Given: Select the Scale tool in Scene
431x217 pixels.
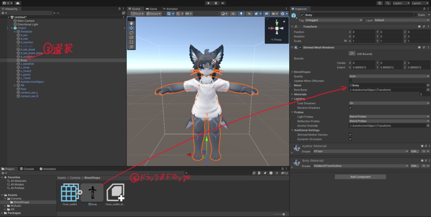Looking at the screenshot, I should tap(131, 37).
